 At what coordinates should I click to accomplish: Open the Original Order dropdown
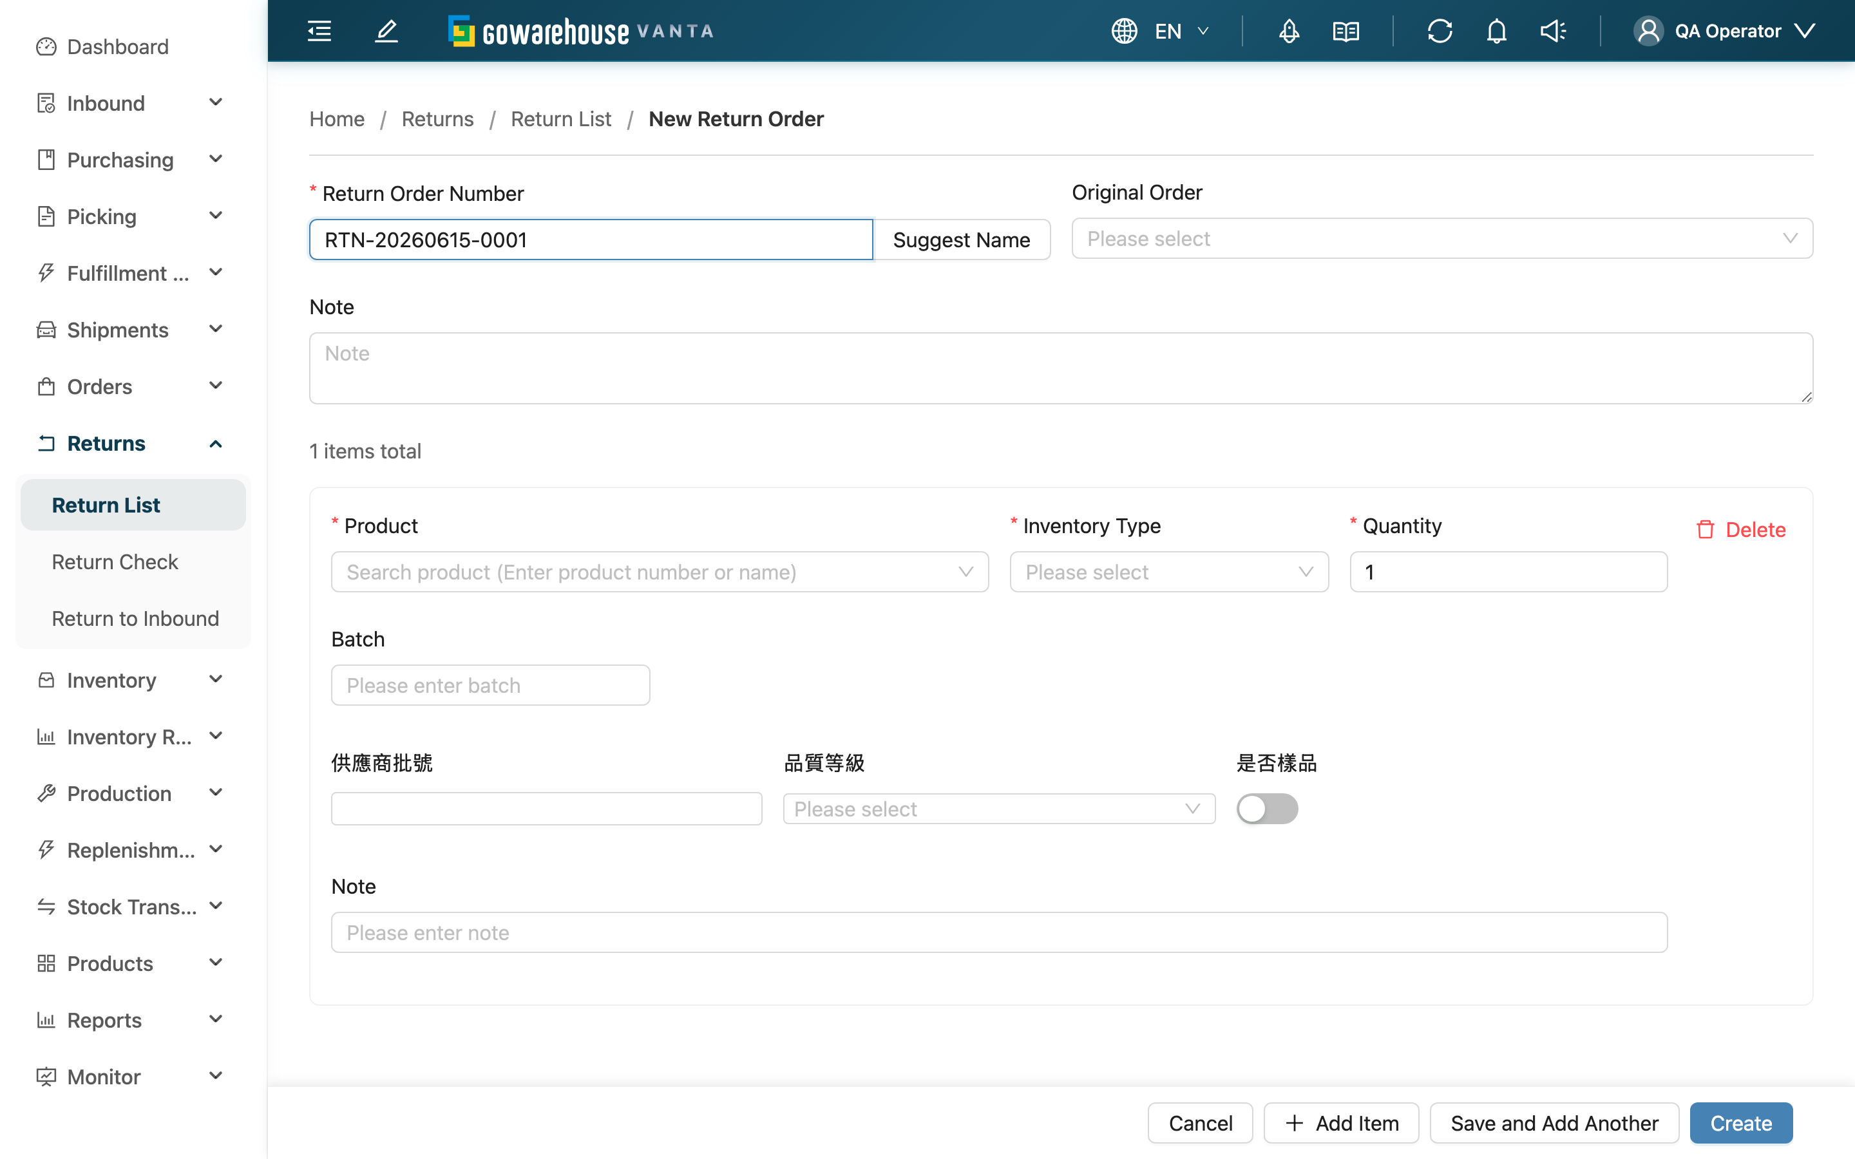coord(1442,238)
